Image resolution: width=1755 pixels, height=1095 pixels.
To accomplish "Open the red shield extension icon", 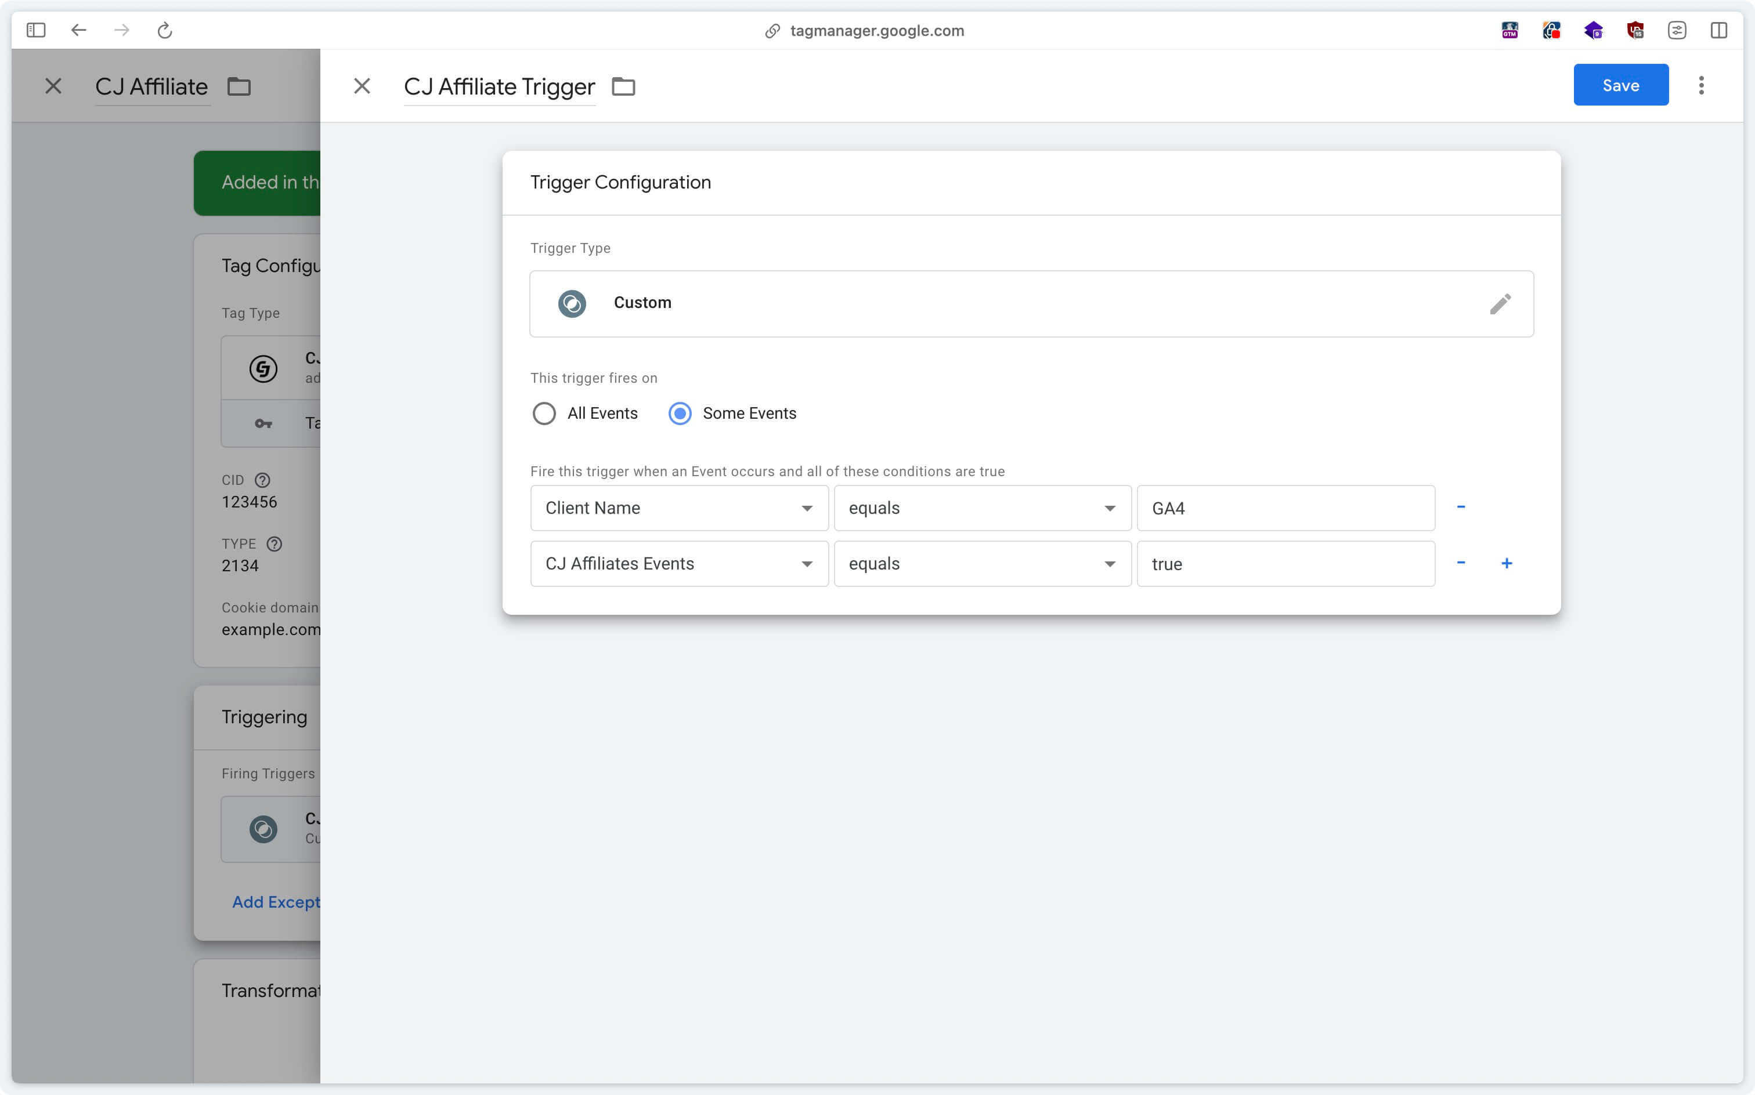I will tap(1635, 30).
